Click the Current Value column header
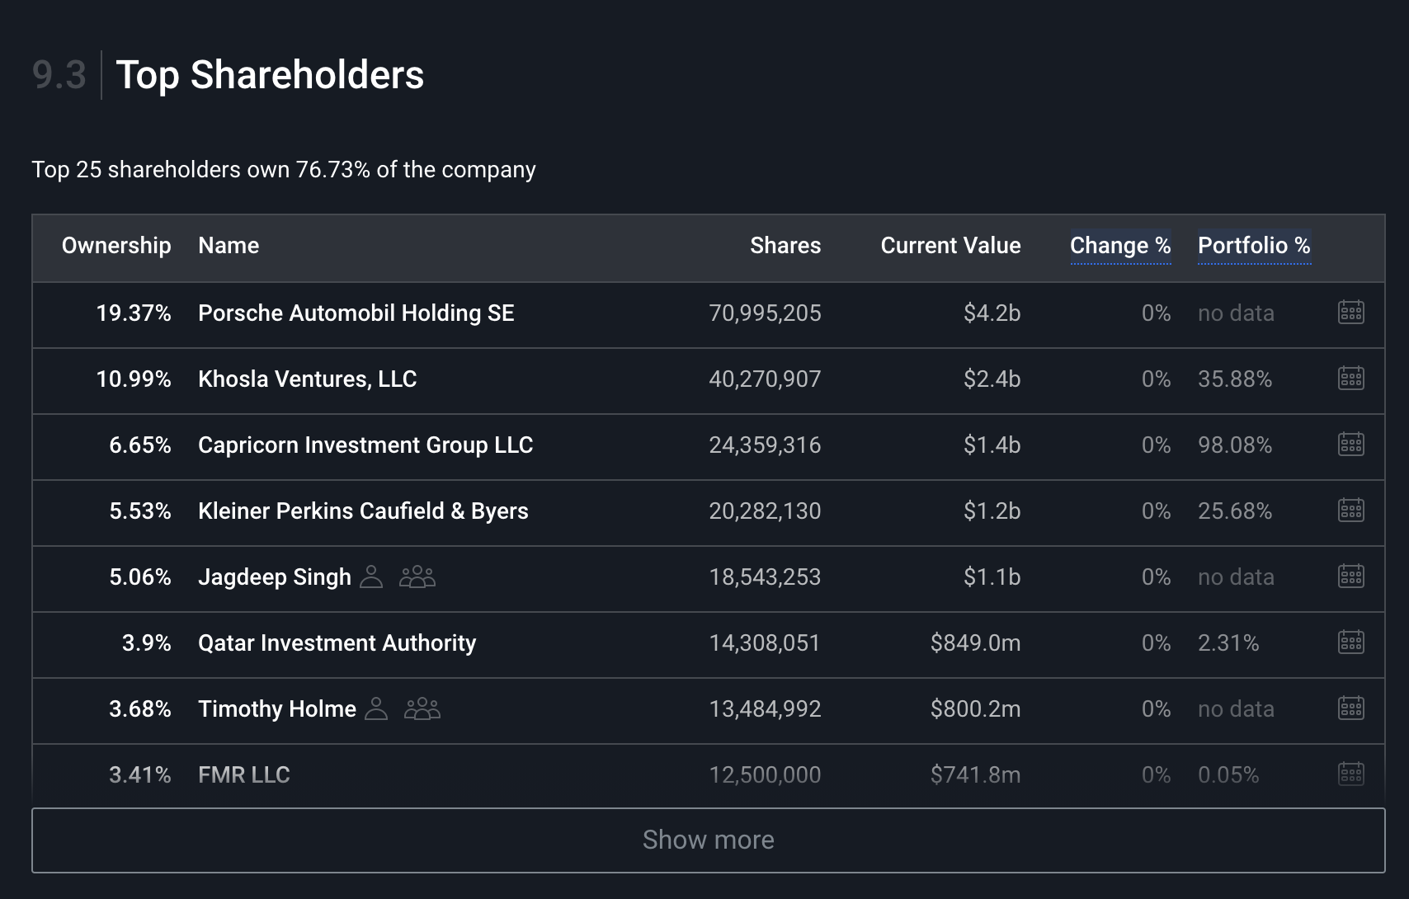1409x899 pixels. tap(950, 246)
